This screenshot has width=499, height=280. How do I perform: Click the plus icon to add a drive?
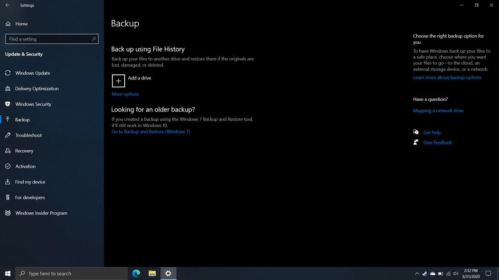(119, 81)
